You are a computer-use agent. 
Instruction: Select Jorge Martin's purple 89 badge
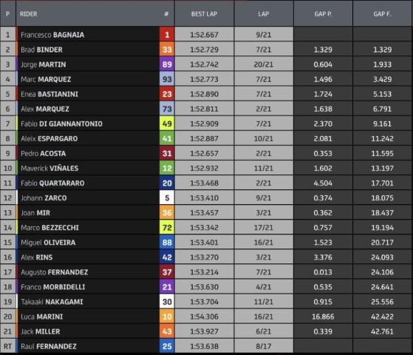tap(167, 64)
